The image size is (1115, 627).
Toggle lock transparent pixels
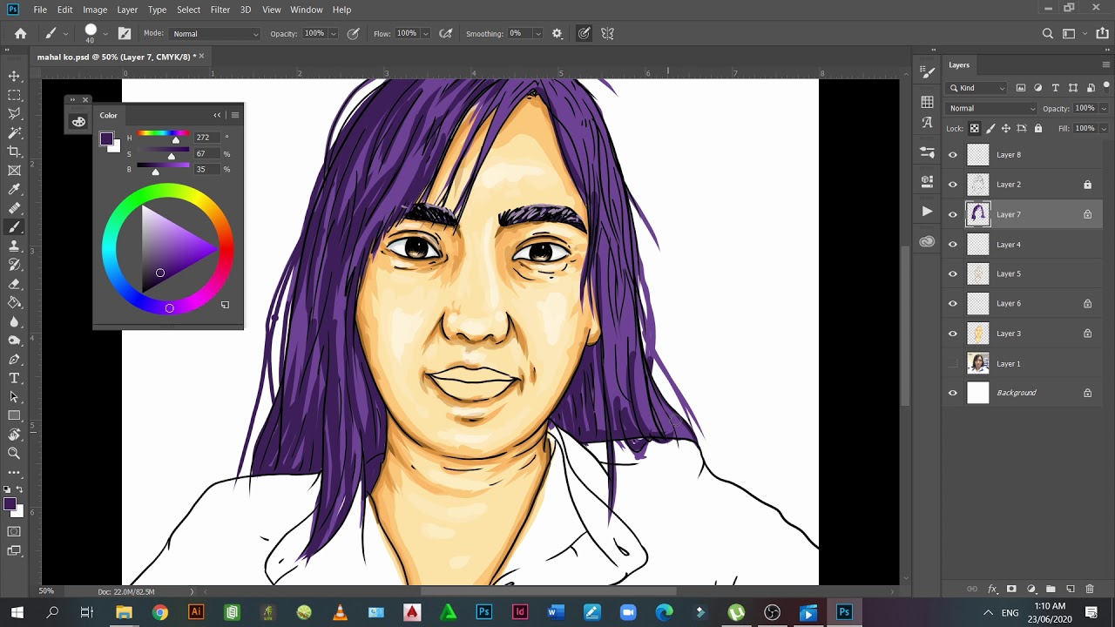975,129
